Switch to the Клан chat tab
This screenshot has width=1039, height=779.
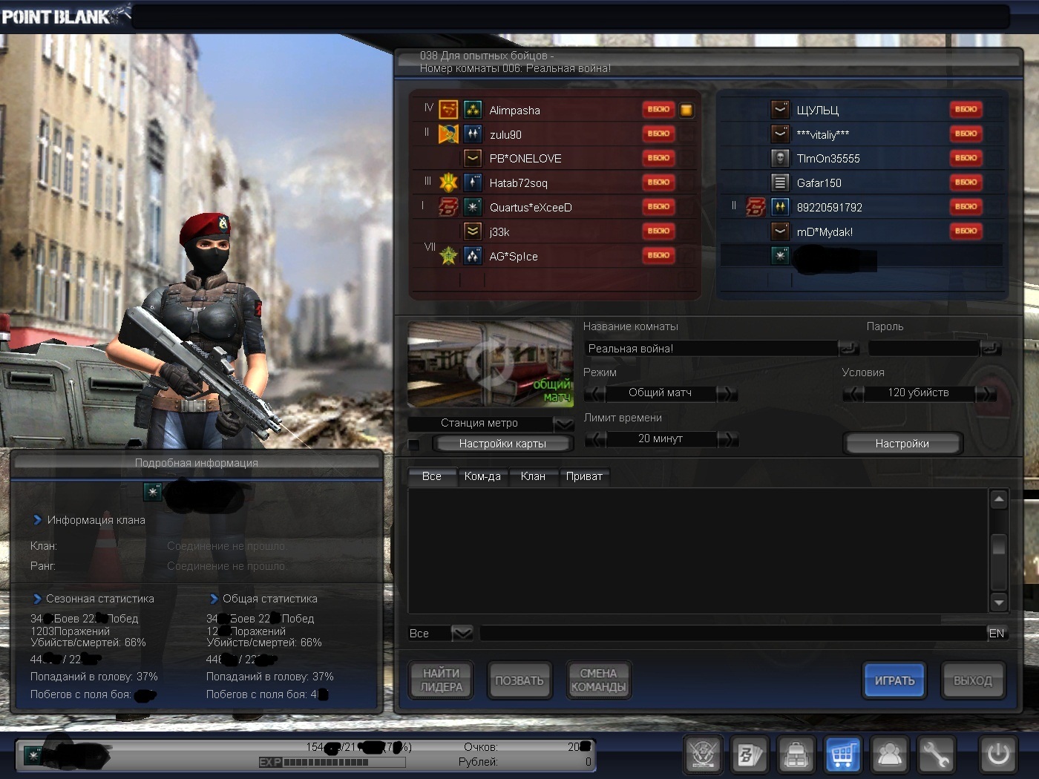click(533, 476)
